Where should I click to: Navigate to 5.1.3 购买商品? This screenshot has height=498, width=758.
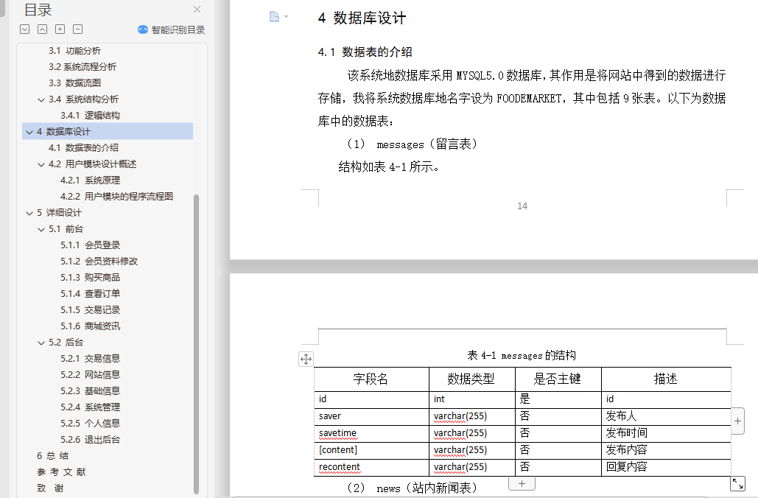(90, 278)
